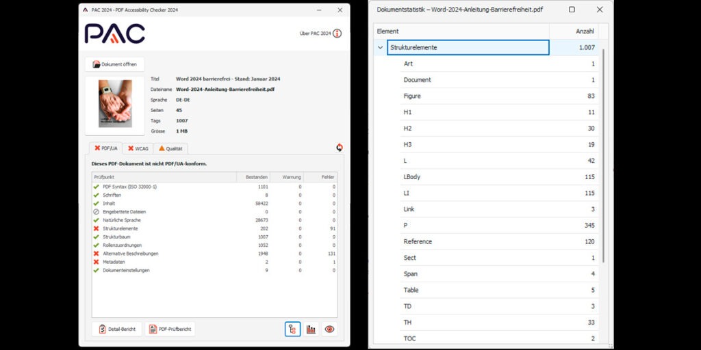Click the Alternative Beschreibungen checkpoint label
Screen dimensions: 701x350
click(x=131, y=254)
